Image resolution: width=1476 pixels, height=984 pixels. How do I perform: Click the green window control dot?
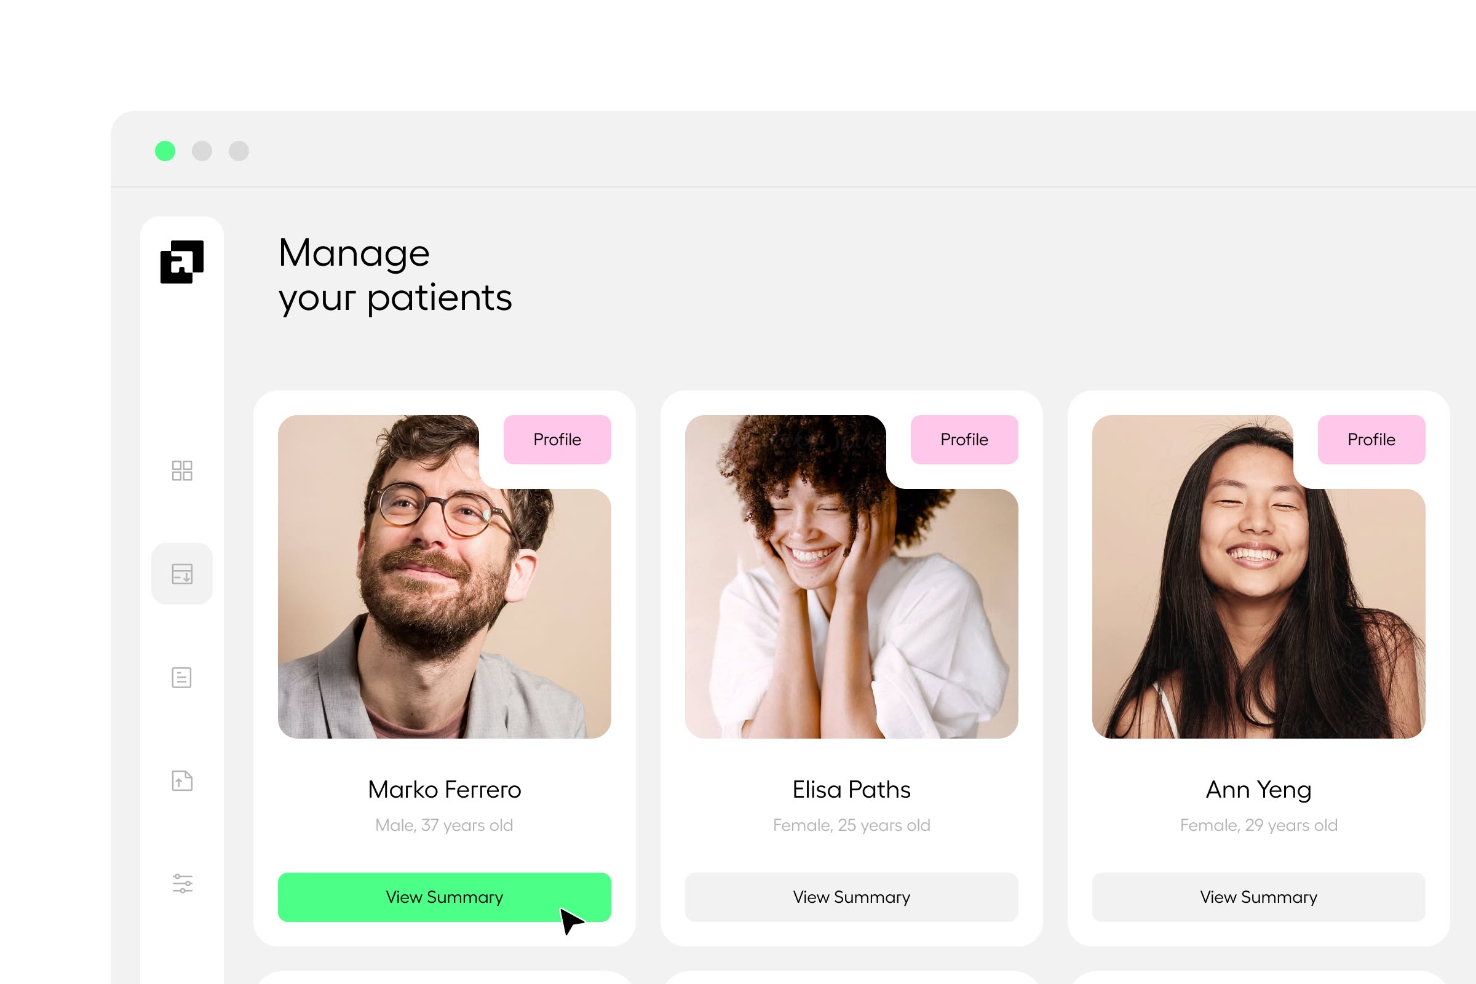tap(165, 151)
